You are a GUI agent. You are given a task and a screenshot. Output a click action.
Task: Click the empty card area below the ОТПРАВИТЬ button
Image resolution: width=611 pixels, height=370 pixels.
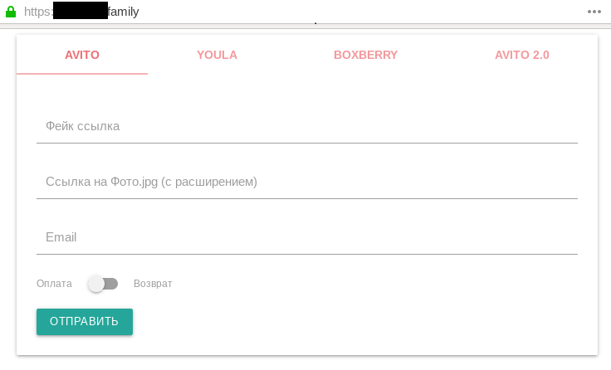pyautogui.click(x=332, y=344)
